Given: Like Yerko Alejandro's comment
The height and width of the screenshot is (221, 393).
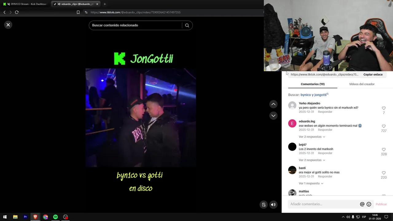Looking at the screenshot, I should (x=384, y=108).
